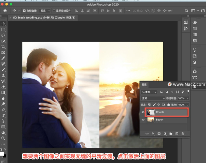Create a new layer with plus icon
The image size is (206, 163).
click(177, 134)
